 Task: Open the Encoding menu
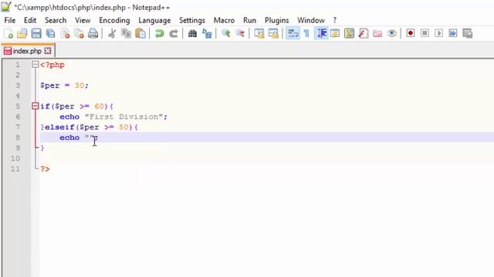coord(114,21)
